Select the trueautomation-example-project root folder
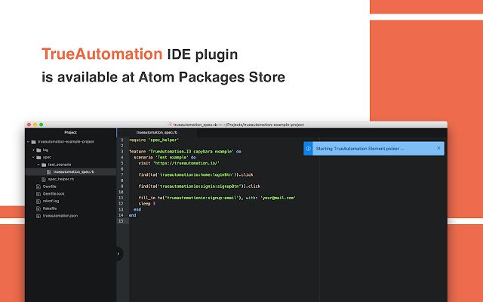 click(x=66, y=142)
